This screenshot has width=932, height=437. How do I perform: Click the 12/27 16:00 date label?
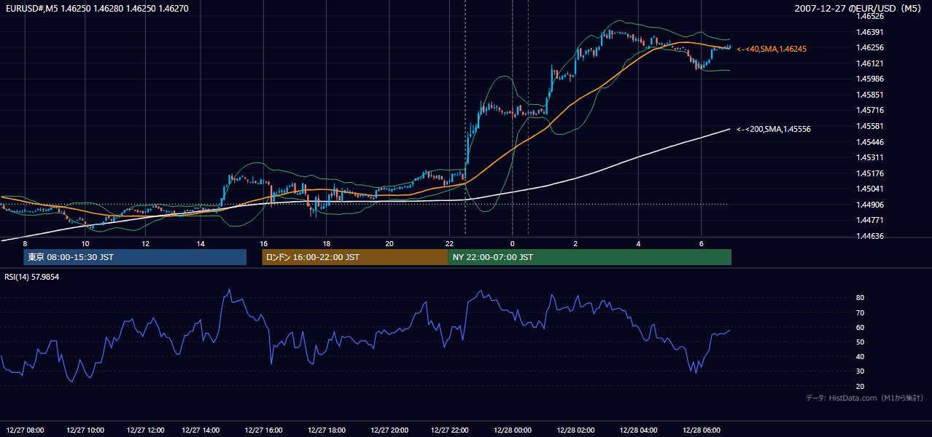click(263, 430)
